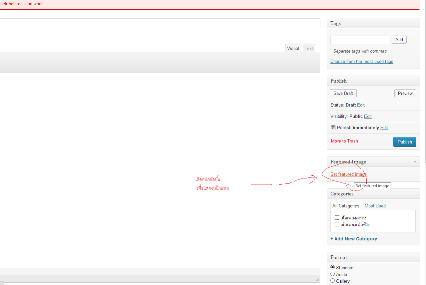Image resolution: width=426 pixels, height=285 pixels.
Task: Click the Tags panel header
Action: coord(373,23)
